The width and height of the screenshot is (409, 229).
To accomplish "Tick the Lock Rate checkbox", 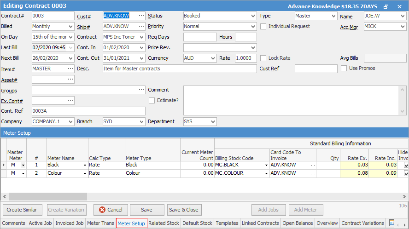I will click(263, 58).
